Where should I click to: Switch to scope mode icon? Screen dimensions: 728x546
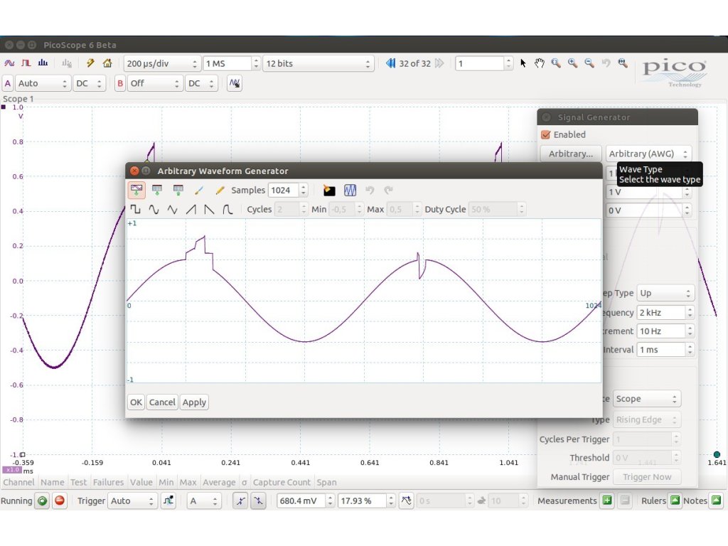tap(9, 63)
